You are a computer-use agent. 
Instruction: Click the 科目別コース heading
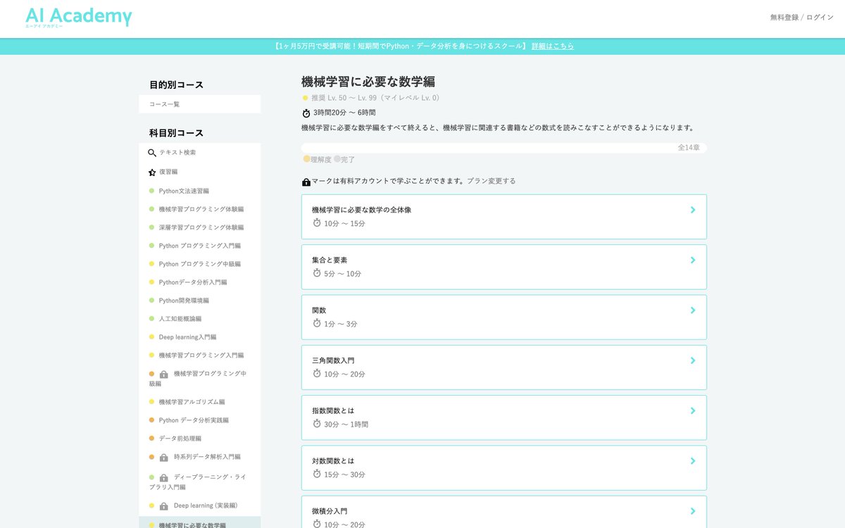(176, 133)
